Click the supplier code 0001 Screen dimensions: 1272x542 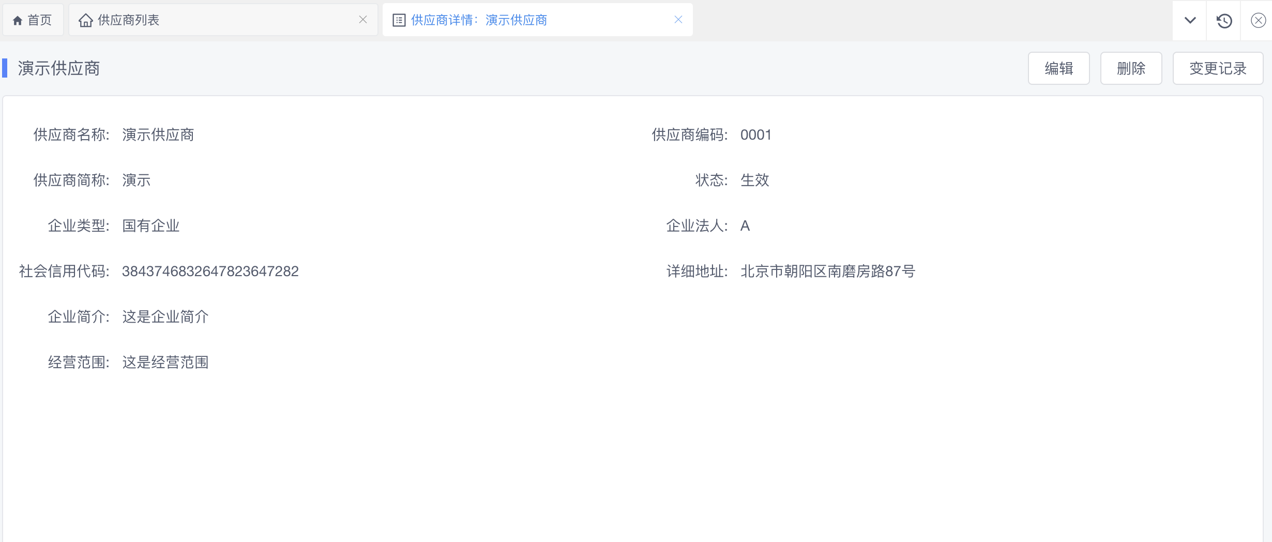755,135
